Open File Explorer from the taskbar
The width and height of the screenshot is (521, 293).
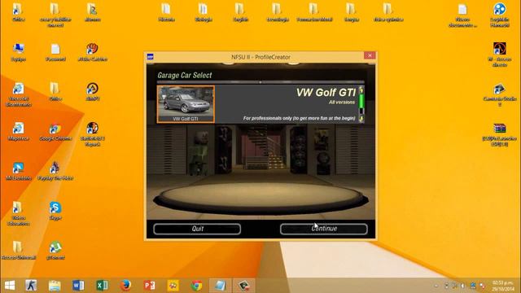coord(55,286)
